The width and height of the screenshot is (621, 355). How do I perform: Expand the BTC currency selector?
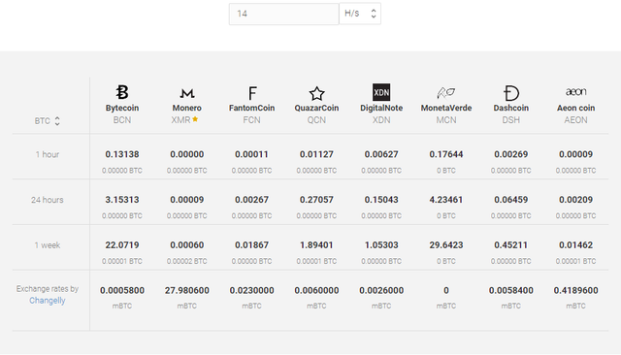pyautogui.click(x=48, y=120)
